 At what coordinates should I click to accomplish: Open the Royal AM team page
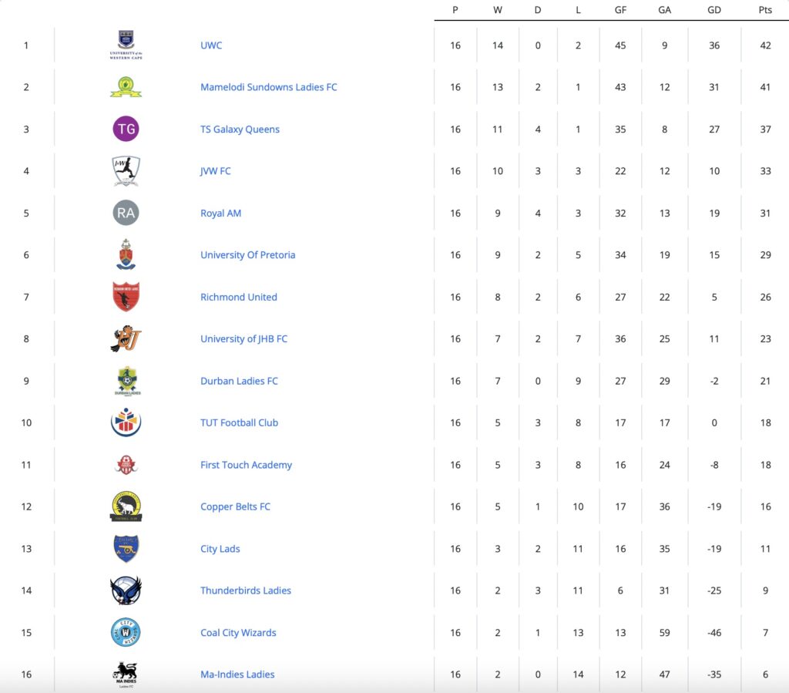coord(220,214)
